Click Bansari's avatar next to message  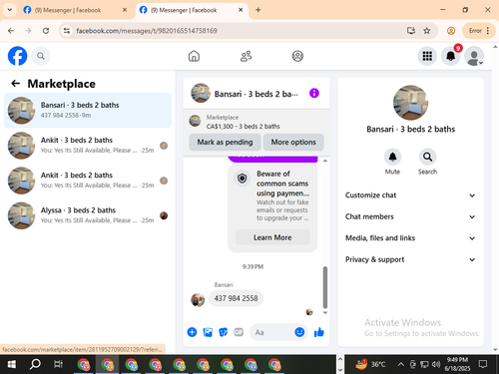[x=198, y=300]
